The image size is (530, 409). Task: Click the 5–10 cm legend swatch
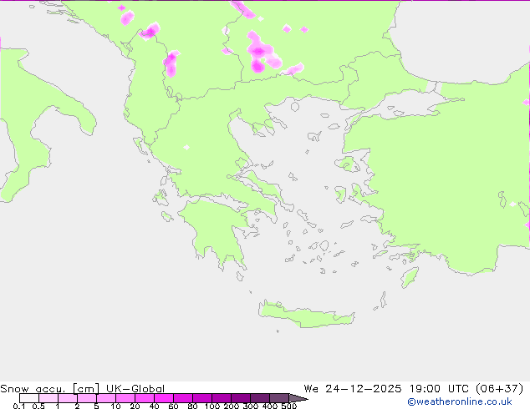tap(106, 398)
